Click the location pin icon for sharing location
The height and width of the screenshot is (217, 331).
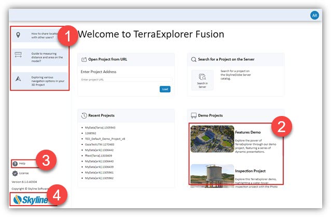pos(19,35)
